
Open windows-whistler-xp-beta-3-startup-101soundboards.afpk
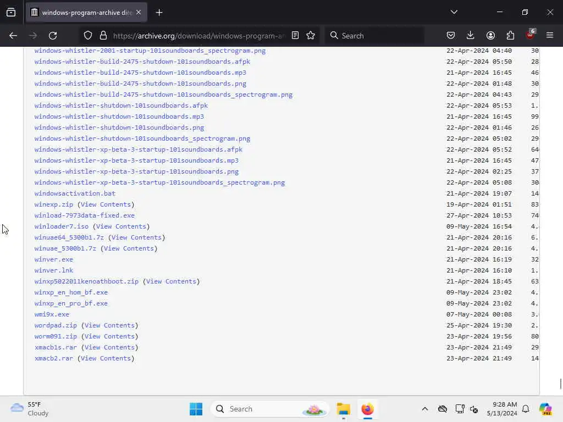138,149
